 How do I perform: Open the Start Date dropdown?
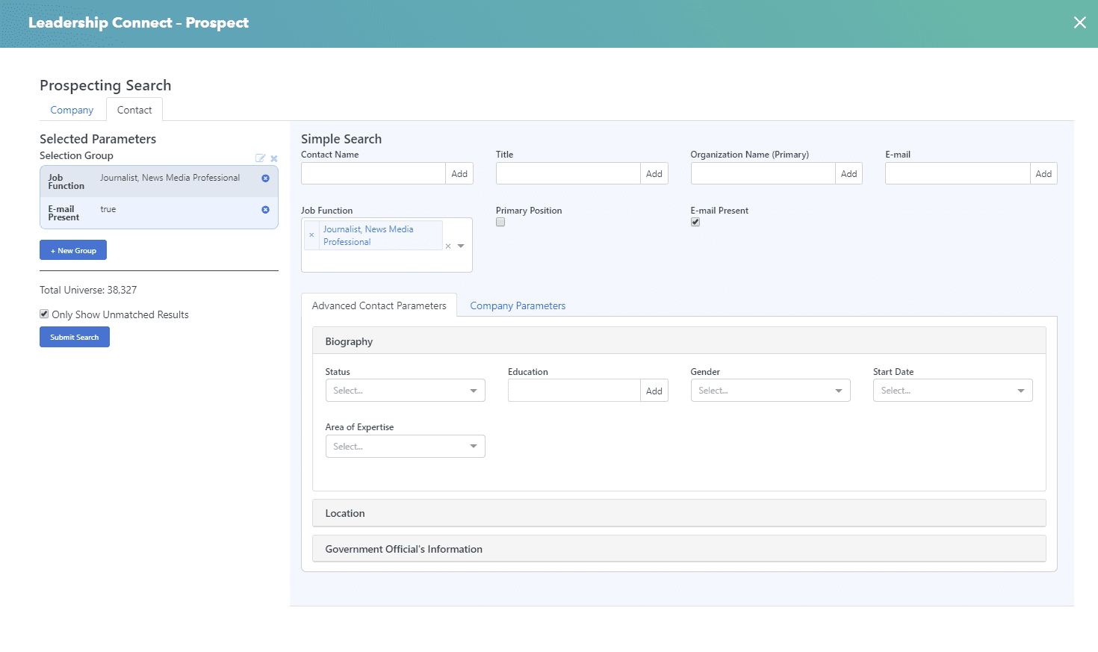click(x=953, y=391)
